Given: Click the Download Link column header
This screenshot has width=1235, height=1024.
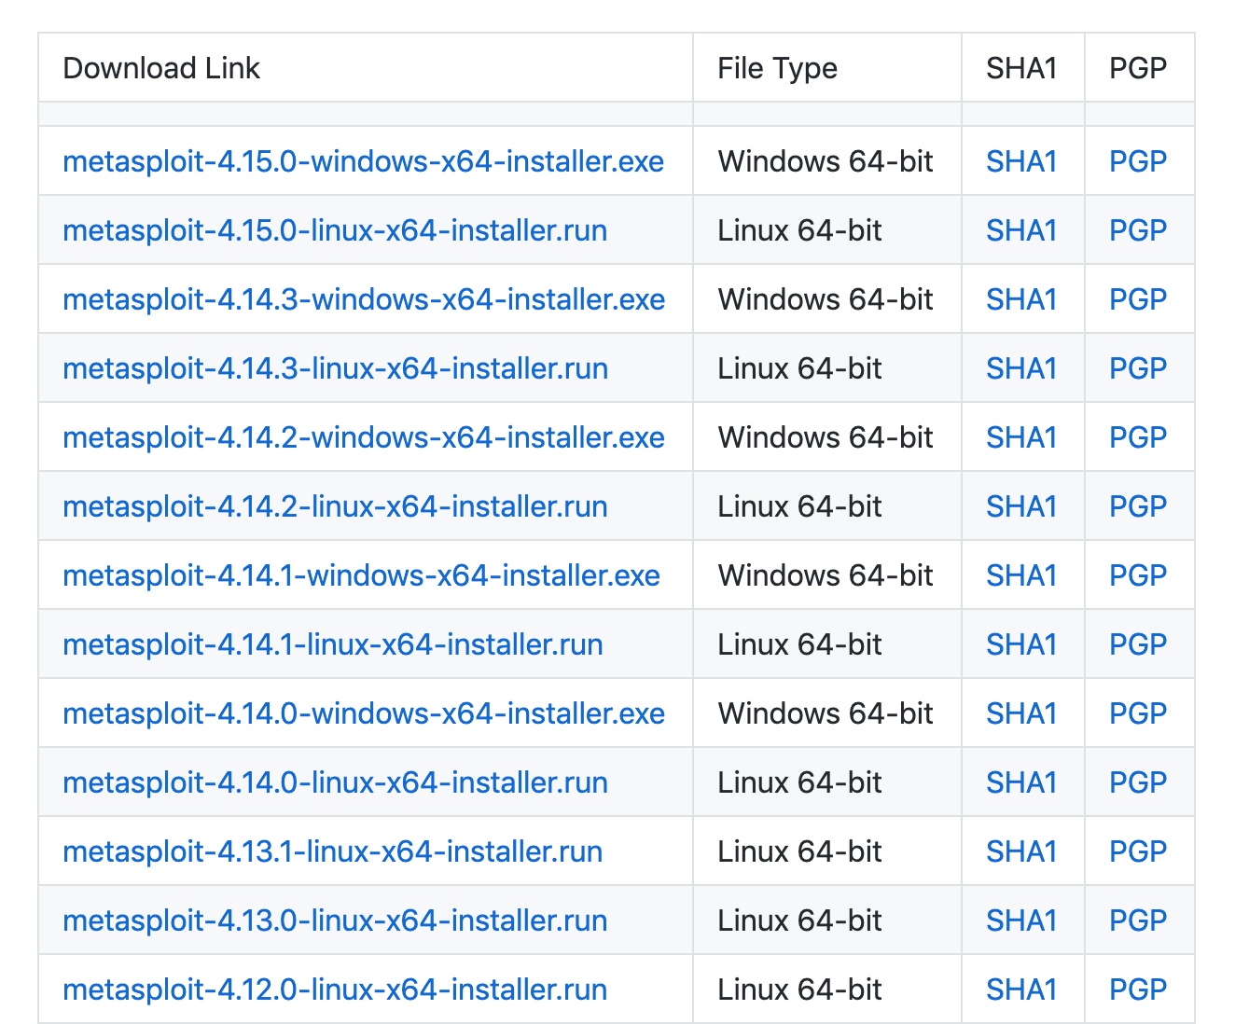Looking at the screenshot, I should [x=161, y=68].
